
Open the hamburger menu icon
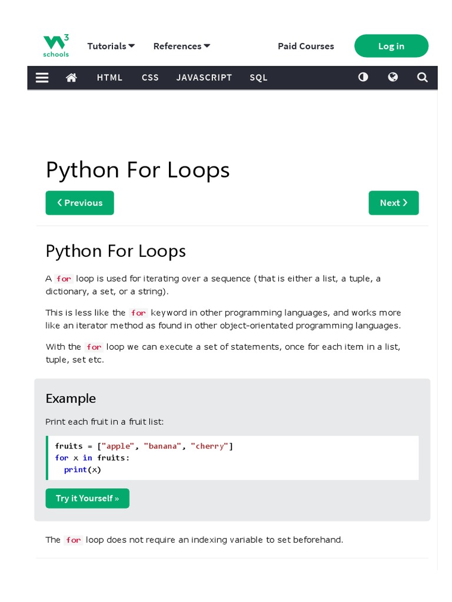pyautogui.click(x=42, y=78)
